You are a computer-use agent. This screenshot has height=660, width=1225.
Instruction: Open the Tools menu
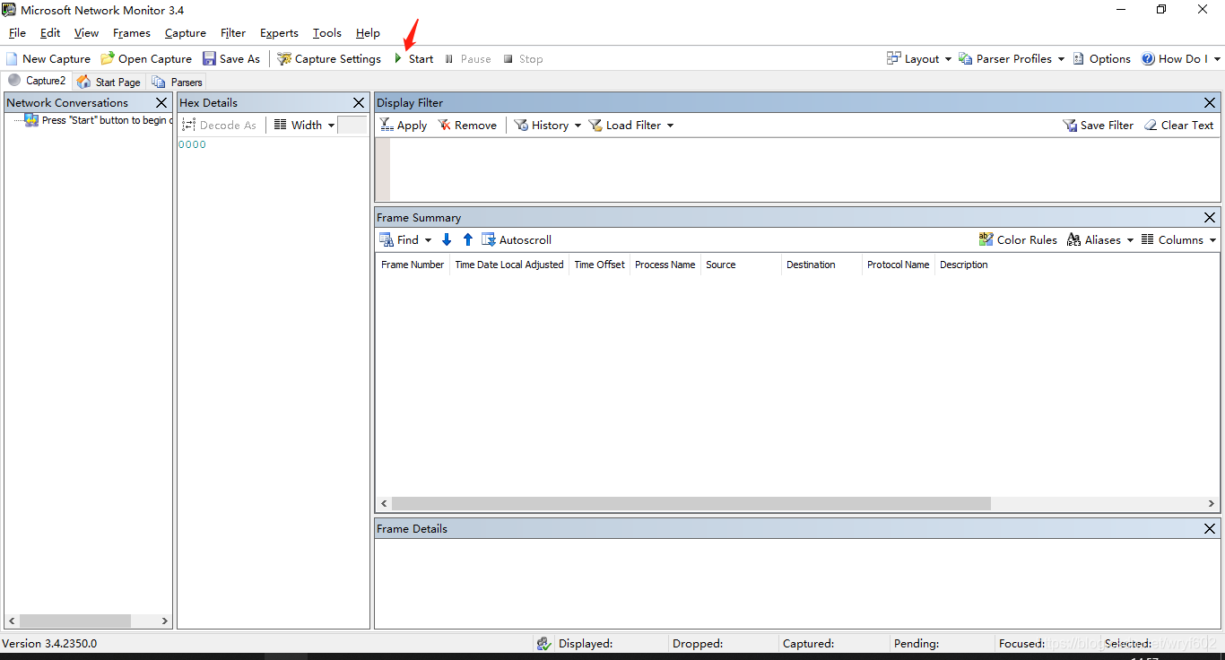327,33
